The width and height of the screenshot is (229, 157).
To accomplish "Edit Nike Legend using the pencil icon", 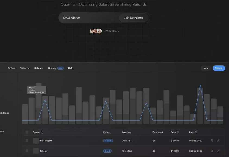I will (x=218, y=140).
